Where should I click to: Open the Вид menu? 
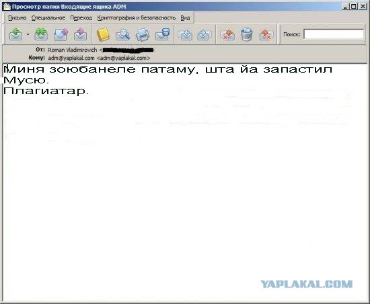coord(185,18)
